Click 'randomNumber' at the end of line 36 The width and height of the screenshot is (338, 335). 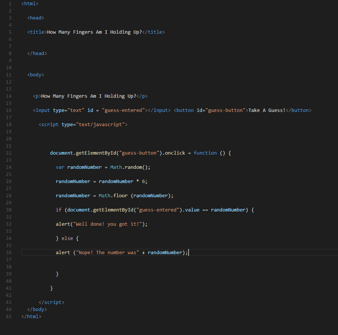pos(165,253)
